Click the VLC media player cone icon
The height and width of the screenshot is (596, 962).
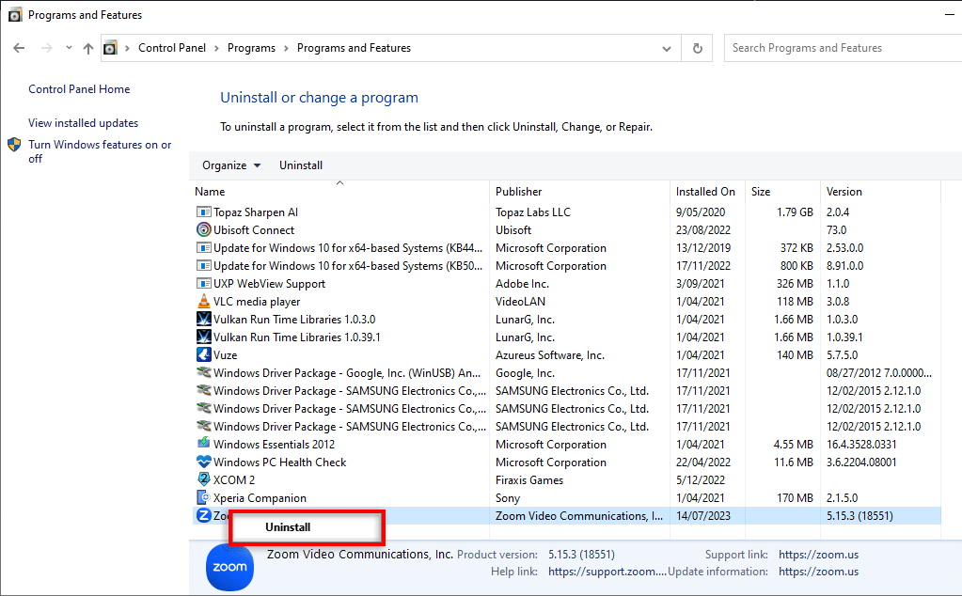[x=204, y=302]
